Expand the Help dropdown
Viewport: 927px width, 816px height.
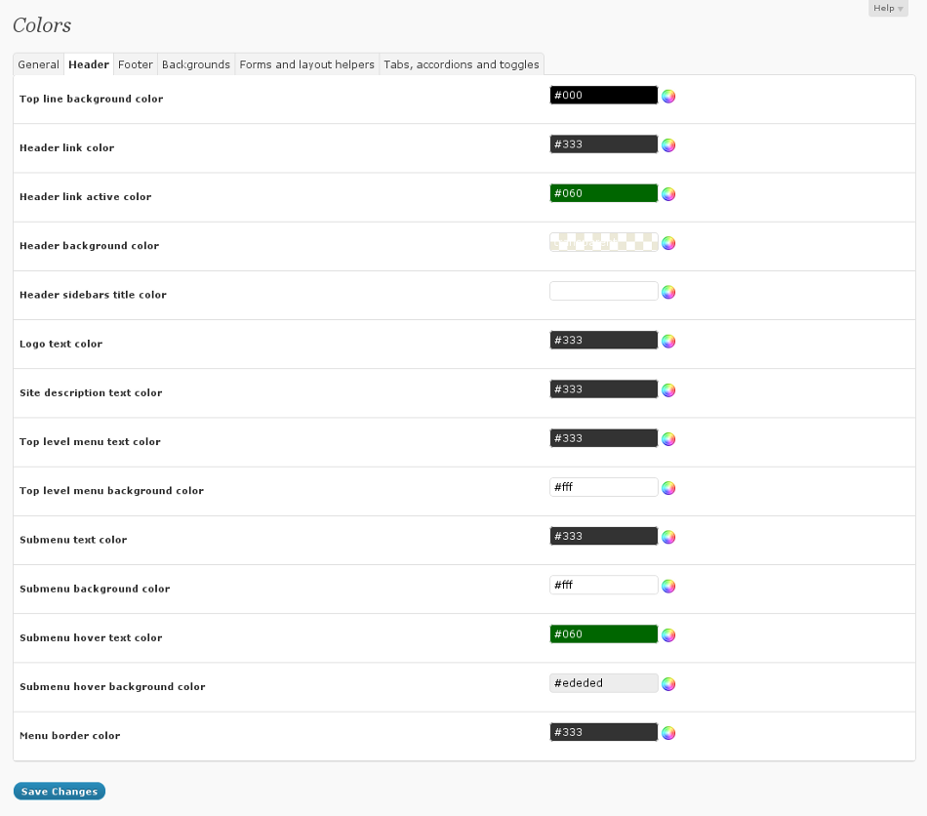pyautogui.click(x=887, y=9)
